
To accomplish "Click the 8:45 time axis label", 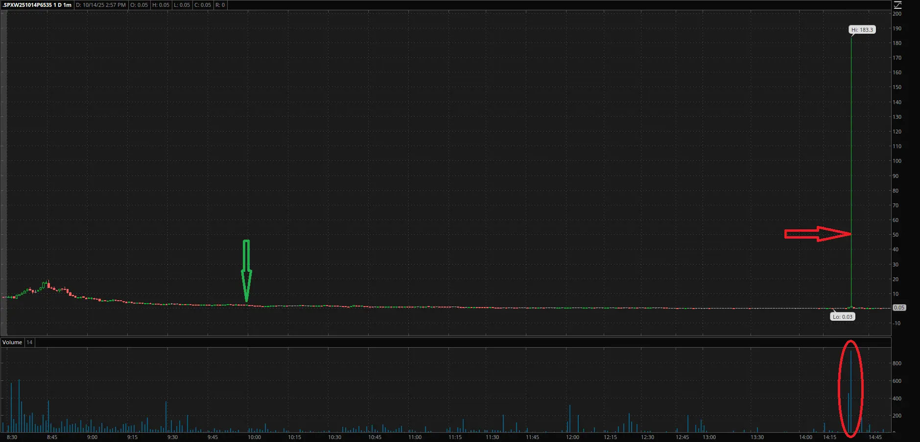I will [x=52, y=437].
